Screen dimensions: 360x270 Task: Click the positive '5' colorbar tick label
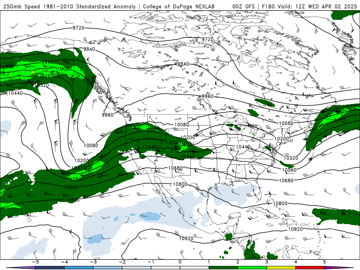324,262
